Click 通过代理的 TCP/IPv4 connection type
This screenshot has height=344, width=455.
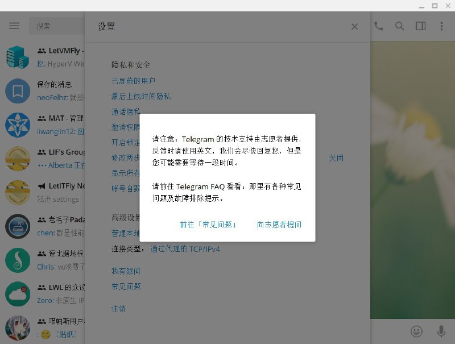185,249
